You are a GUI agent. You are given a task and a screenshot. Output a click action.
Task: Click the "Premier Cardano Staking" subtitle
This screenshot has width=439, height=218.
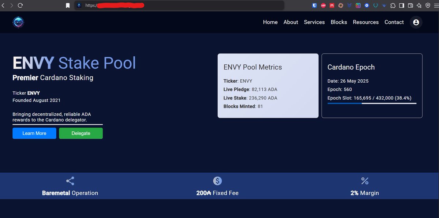pos(53,78)
